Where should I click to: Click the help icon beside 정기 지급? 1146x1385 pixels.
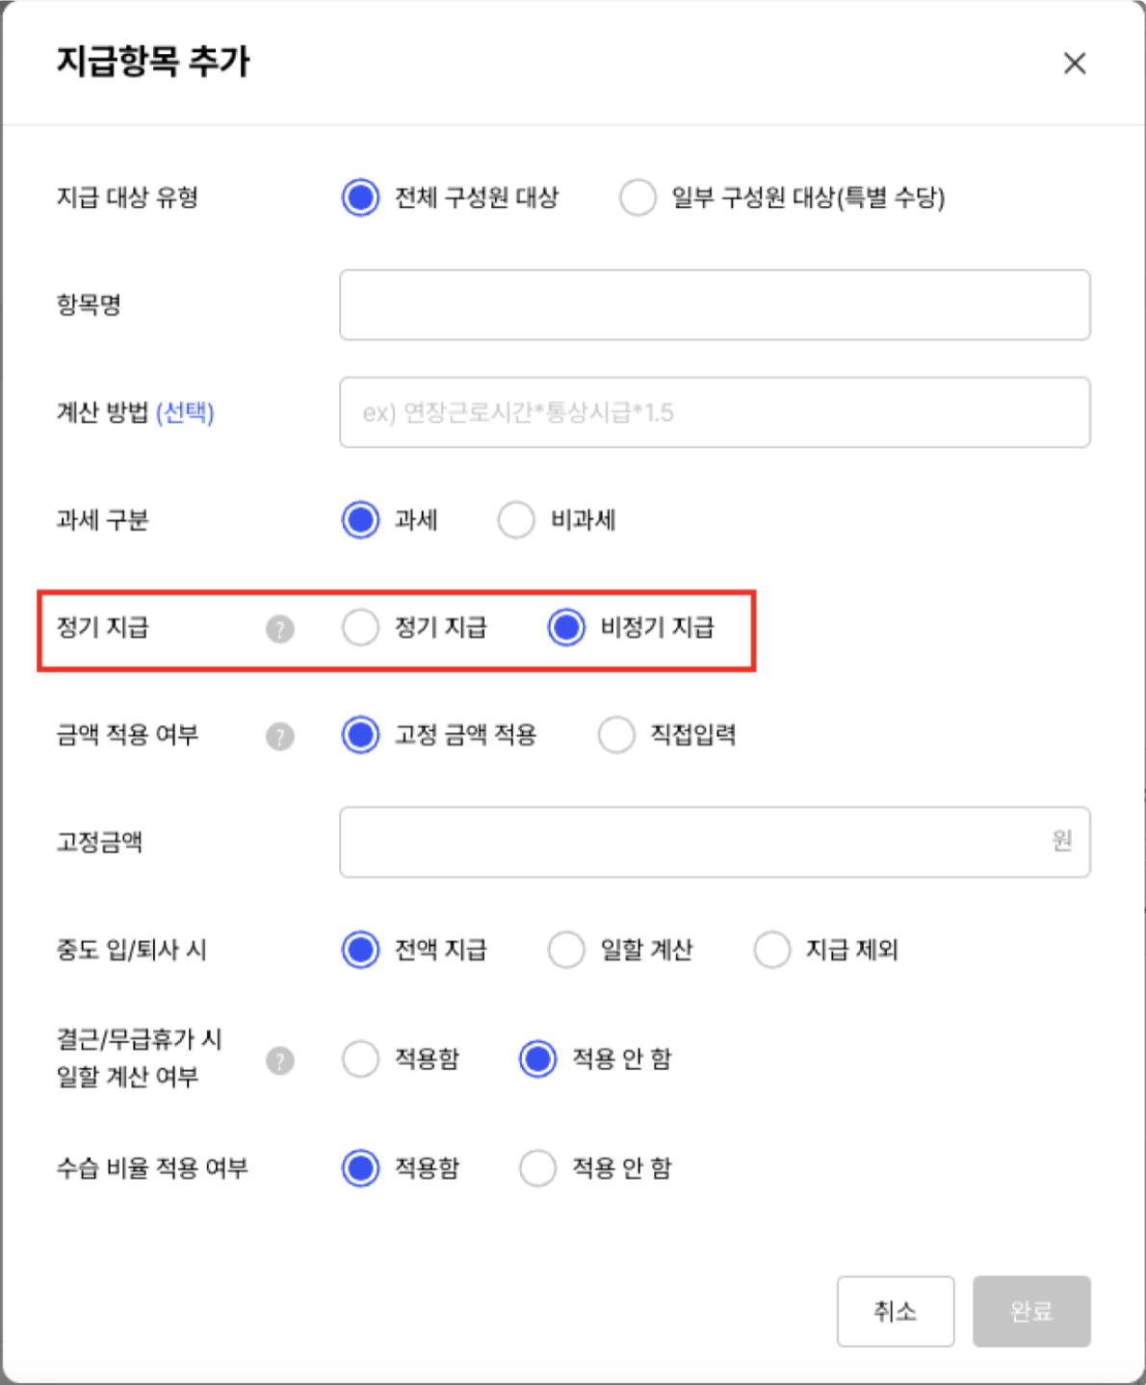coord(280,629)
